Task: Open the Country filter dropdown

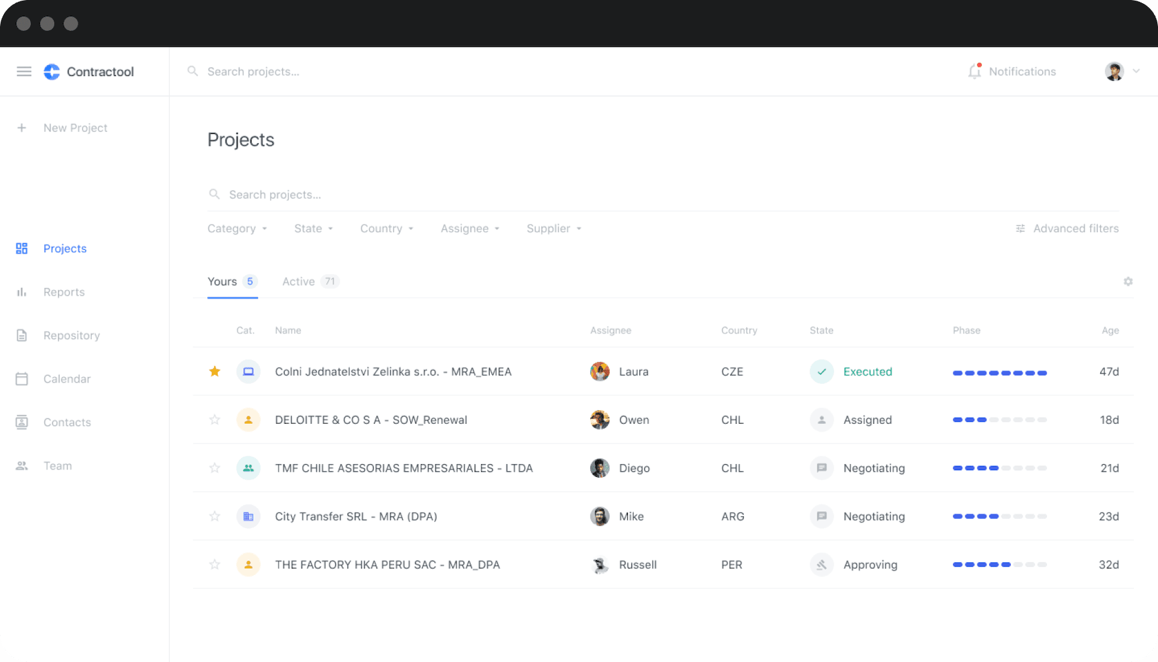Action: pyautogui.click(x=387, y=229)
